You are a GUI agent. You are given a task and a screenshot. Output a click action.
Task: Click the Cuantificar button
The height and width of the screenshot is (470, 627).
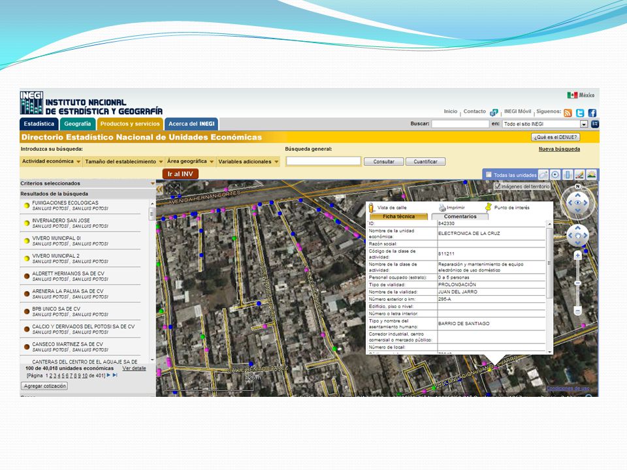425,161
